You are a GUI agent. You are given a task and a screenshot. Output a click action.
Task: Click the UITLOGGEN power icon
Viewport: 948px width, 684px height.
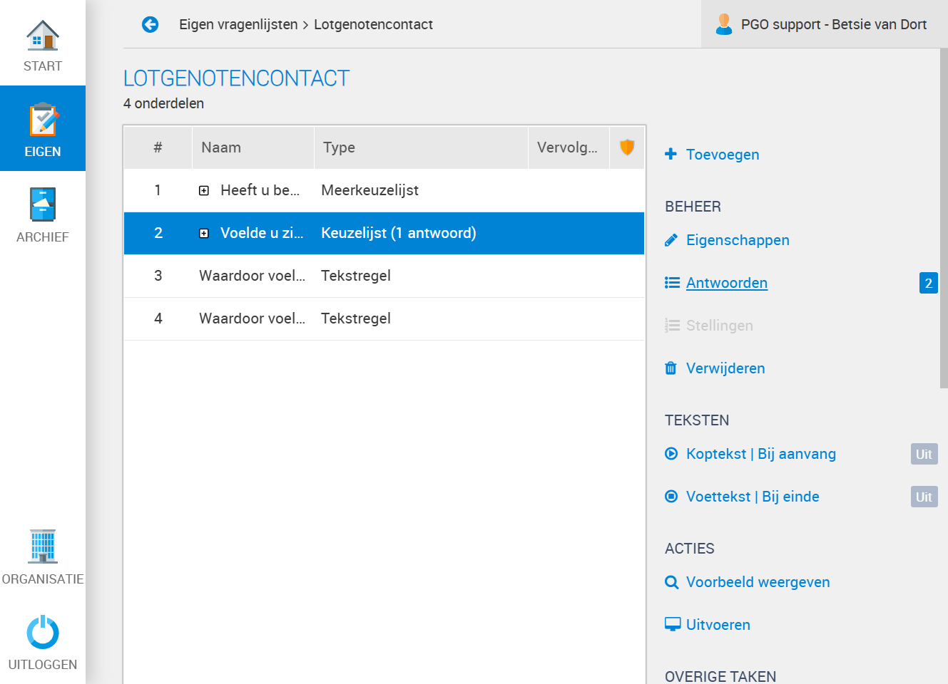pyautogui.click(x=43, y=632)
